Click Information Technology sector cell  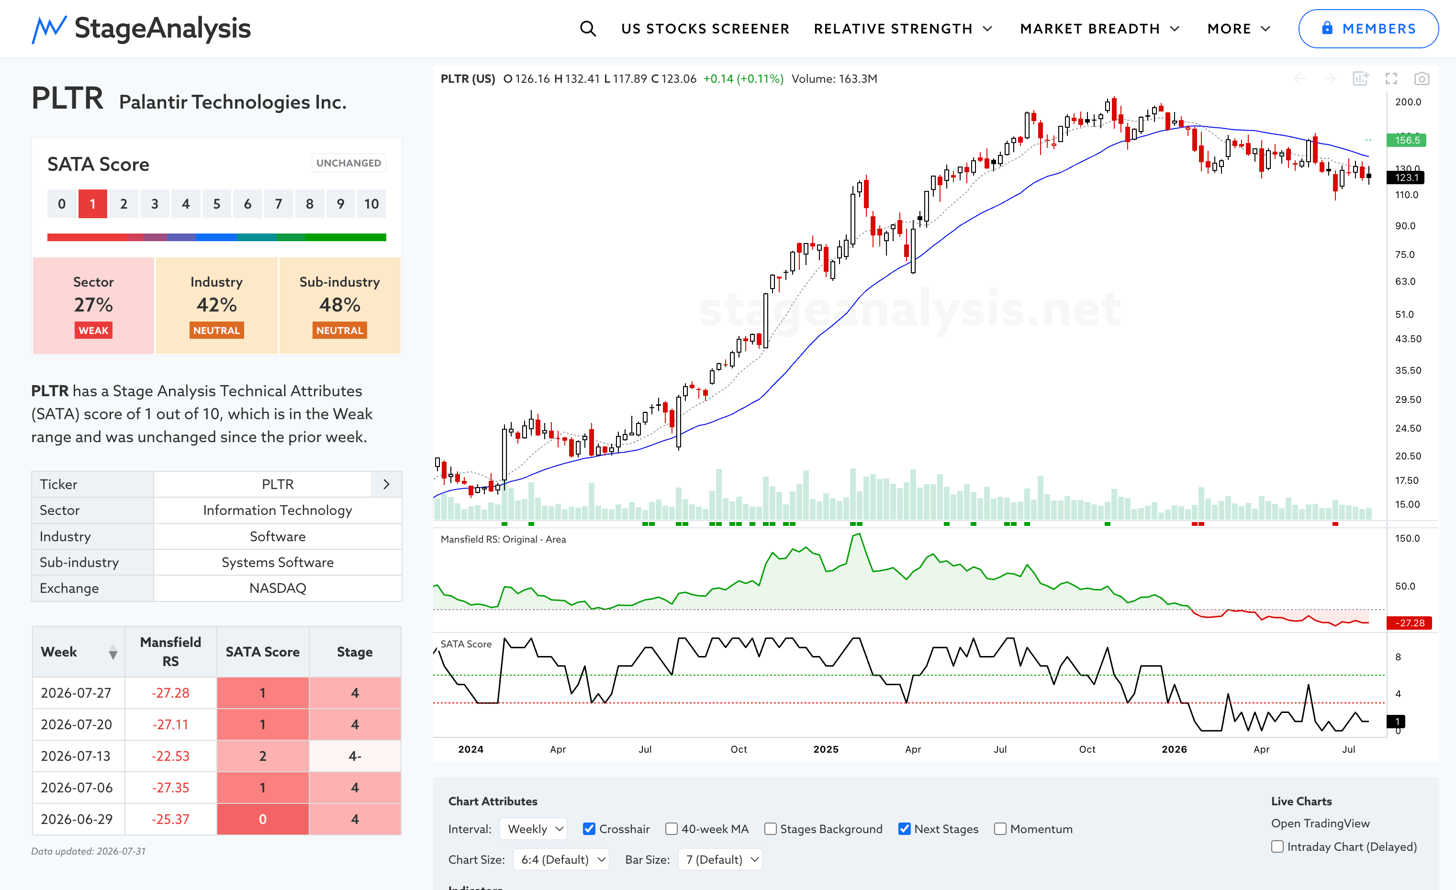click(x=278, y=510)
